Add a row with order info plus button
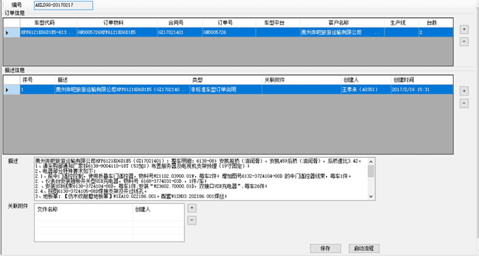 point(464,29)
